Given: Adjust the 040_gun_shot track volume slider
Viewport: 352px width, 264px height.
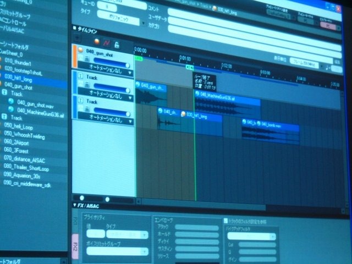Looking at the screenshot, I should [x=112, y=63].
